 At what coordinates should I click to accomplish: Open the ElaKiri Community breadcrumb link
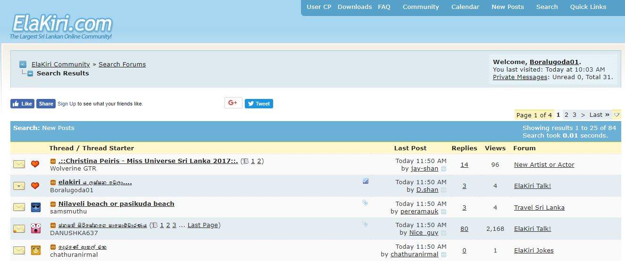pyautogui.click(x=61, y=64)
